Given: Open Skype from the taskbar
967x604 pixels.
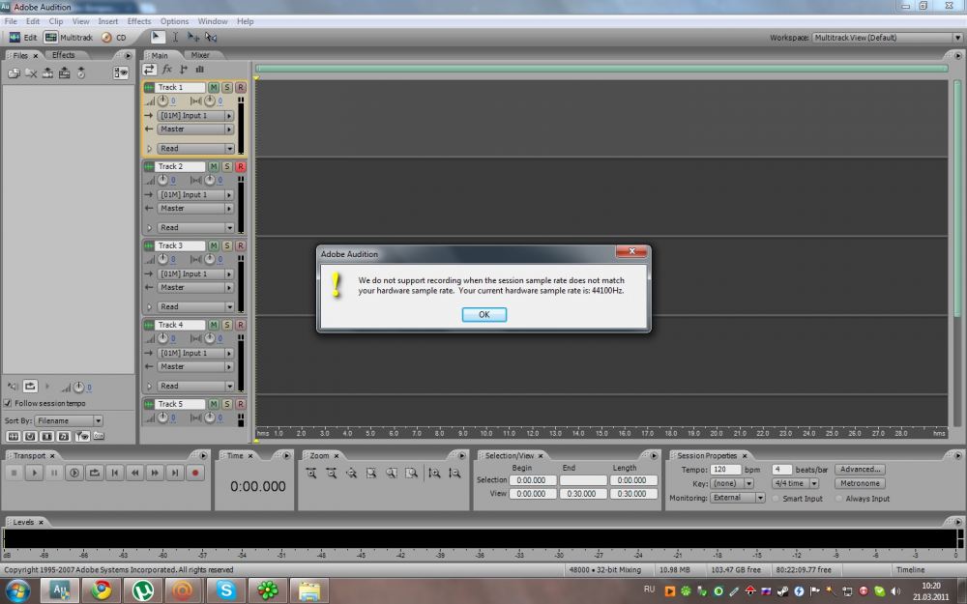Looking at the screenshot, I should point(225,590).
